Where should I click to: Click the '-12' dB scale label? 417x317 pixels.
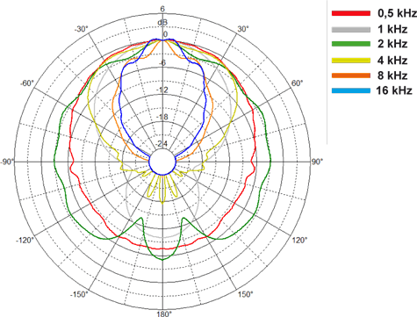[x=162, y=90]
